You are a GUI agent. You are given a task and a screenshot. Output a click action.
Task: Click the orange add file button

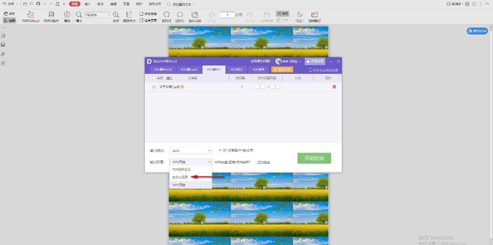coord(282,69)
